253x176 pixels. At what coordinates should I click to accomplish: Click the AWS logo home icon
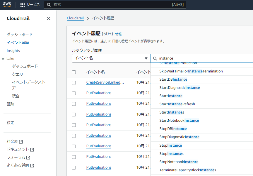pos(7,4)
